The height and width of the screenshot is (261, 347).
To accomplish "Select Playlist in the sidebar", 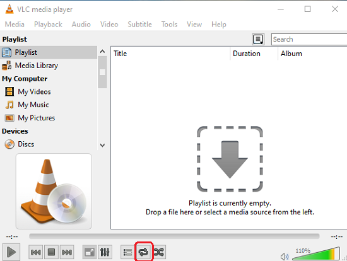I will (x=49, y=52).
